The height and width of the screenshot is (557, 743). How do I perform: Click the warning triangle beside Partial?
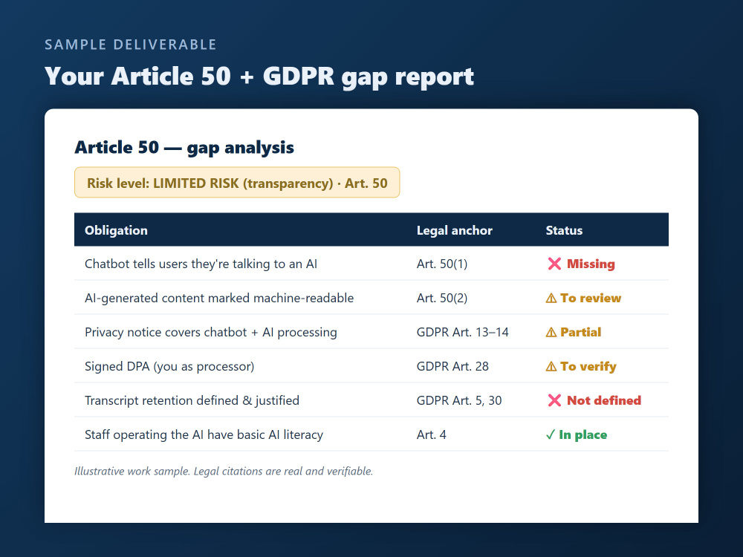(x=551, y=333)
